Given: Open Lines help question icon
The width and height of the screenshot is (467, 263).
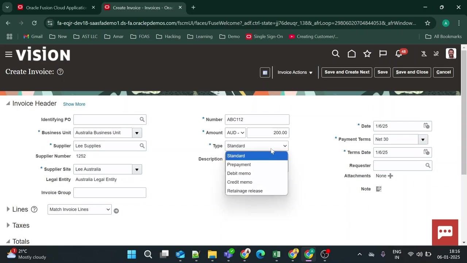Looking at the screenshot, I should coord(34,209).
